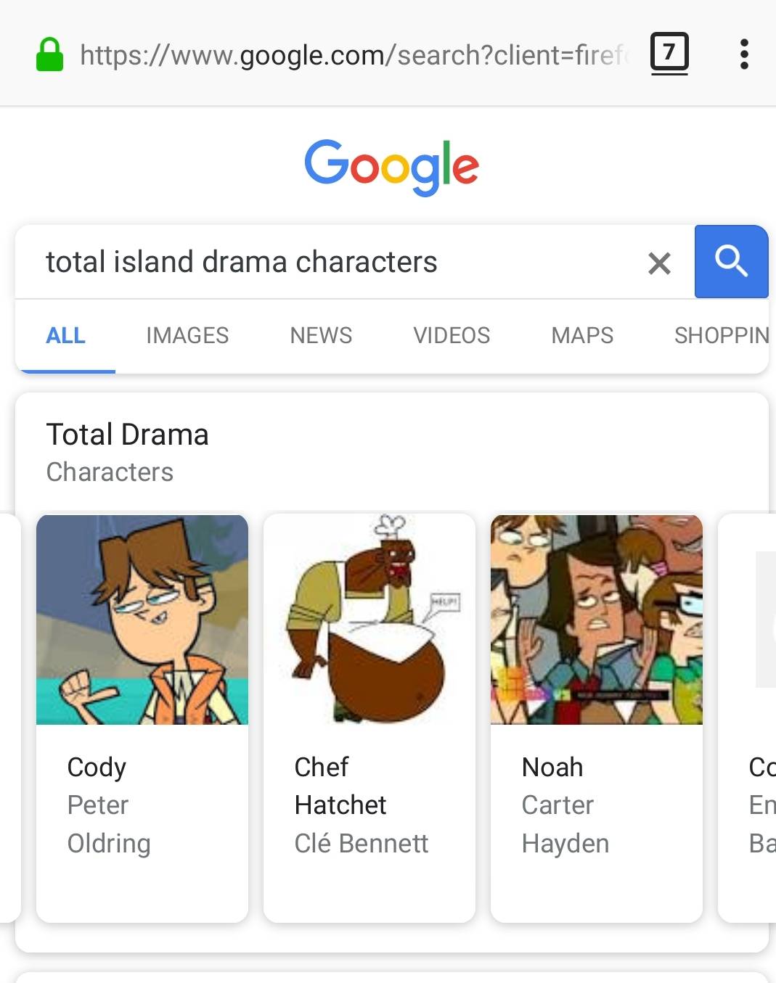Tap the Google logo
This screenshot has height=983, width=776.
(391, 166)
